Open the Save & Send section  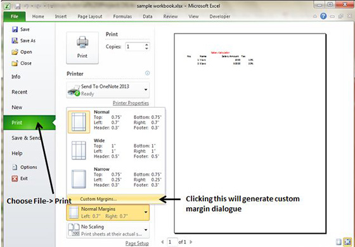tap(25, 138)
